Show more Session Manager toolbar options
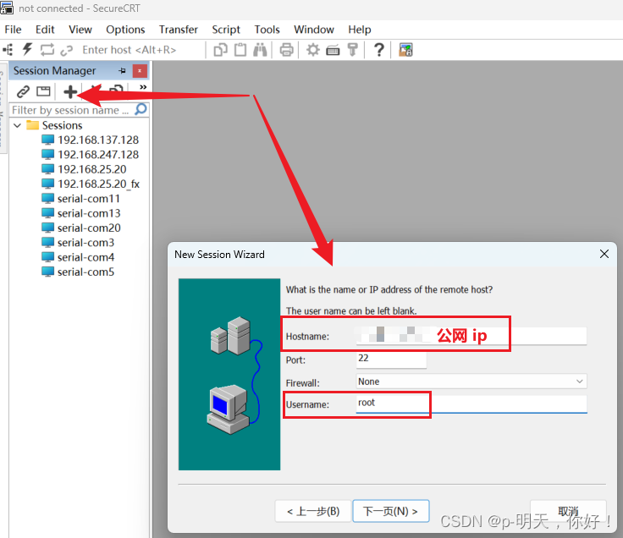The image size is (623, 538). (143, 87)
